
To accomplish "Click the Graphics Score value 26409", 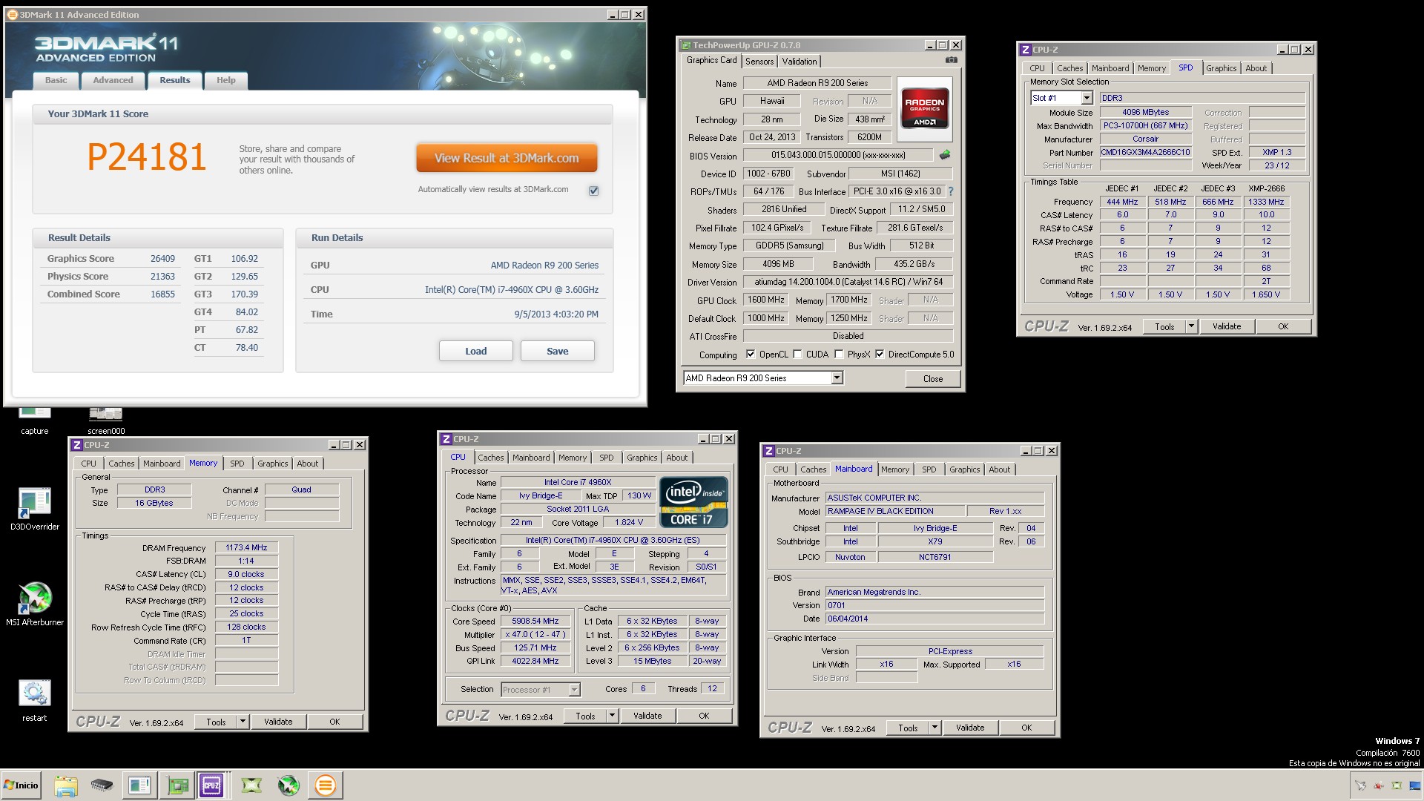I will click(162, 258).
